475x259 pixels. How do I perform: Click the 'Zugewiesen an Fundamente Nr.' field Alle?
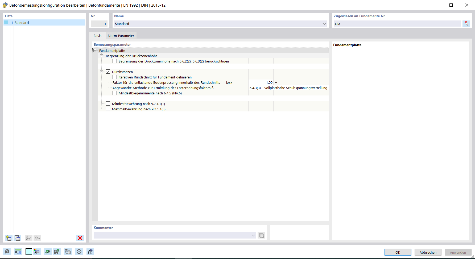(x=397, y=24)
